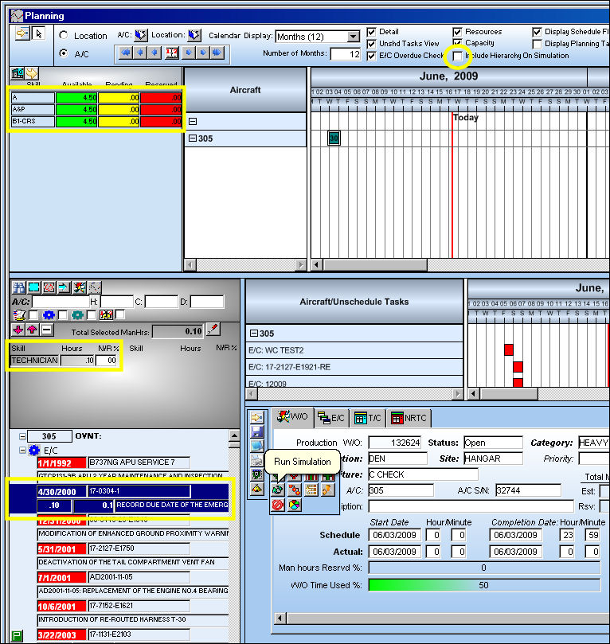Select the B737NG APU SERVICE 7 entry
Viewport: 610px width, 644px height.
click(x=139, y=463)
